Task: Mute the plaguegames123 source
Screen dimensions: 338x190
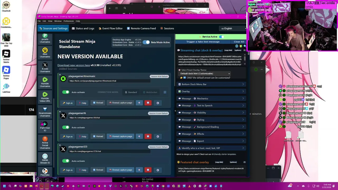Action: 139,170
